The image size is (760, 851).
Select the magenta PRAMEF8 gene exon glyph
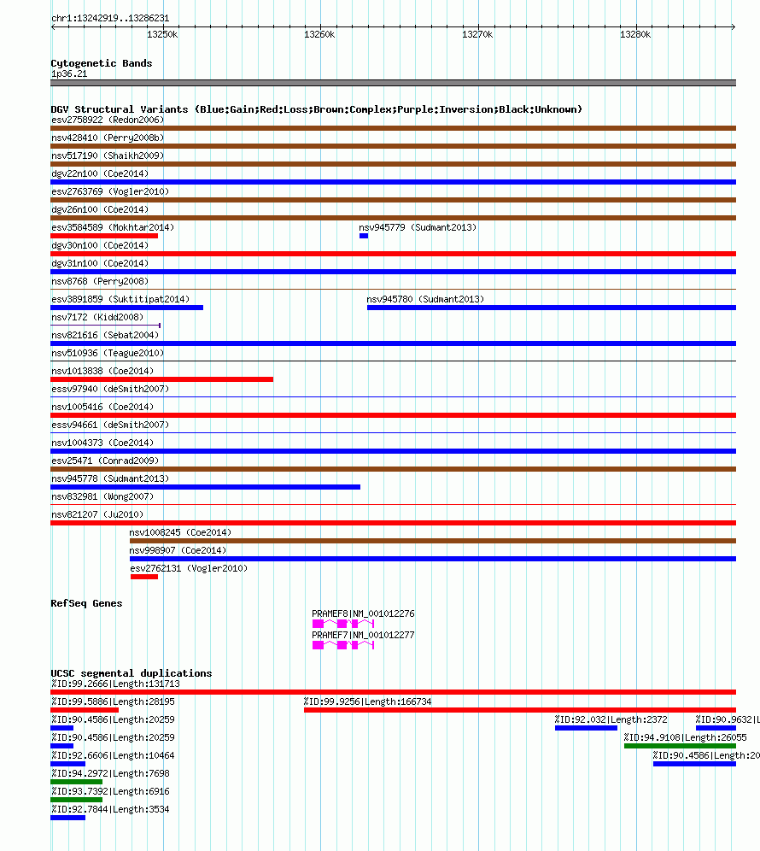(342, 624)
